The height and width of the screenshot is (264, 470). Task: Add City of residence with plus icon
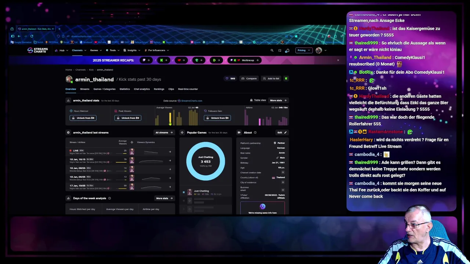click(283, 182)
